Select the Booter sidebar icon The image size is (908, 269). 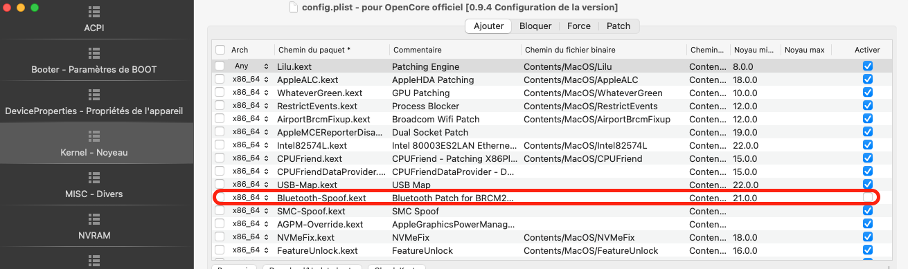[94, 53]
